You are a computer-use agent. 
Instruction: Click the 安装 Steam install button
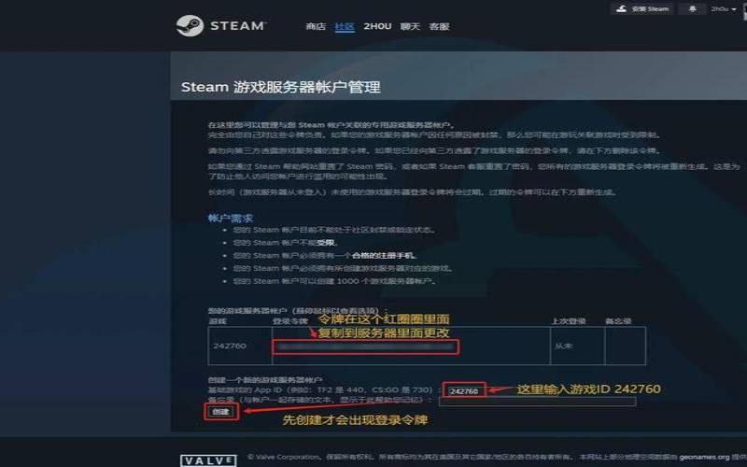pos(642,8)
